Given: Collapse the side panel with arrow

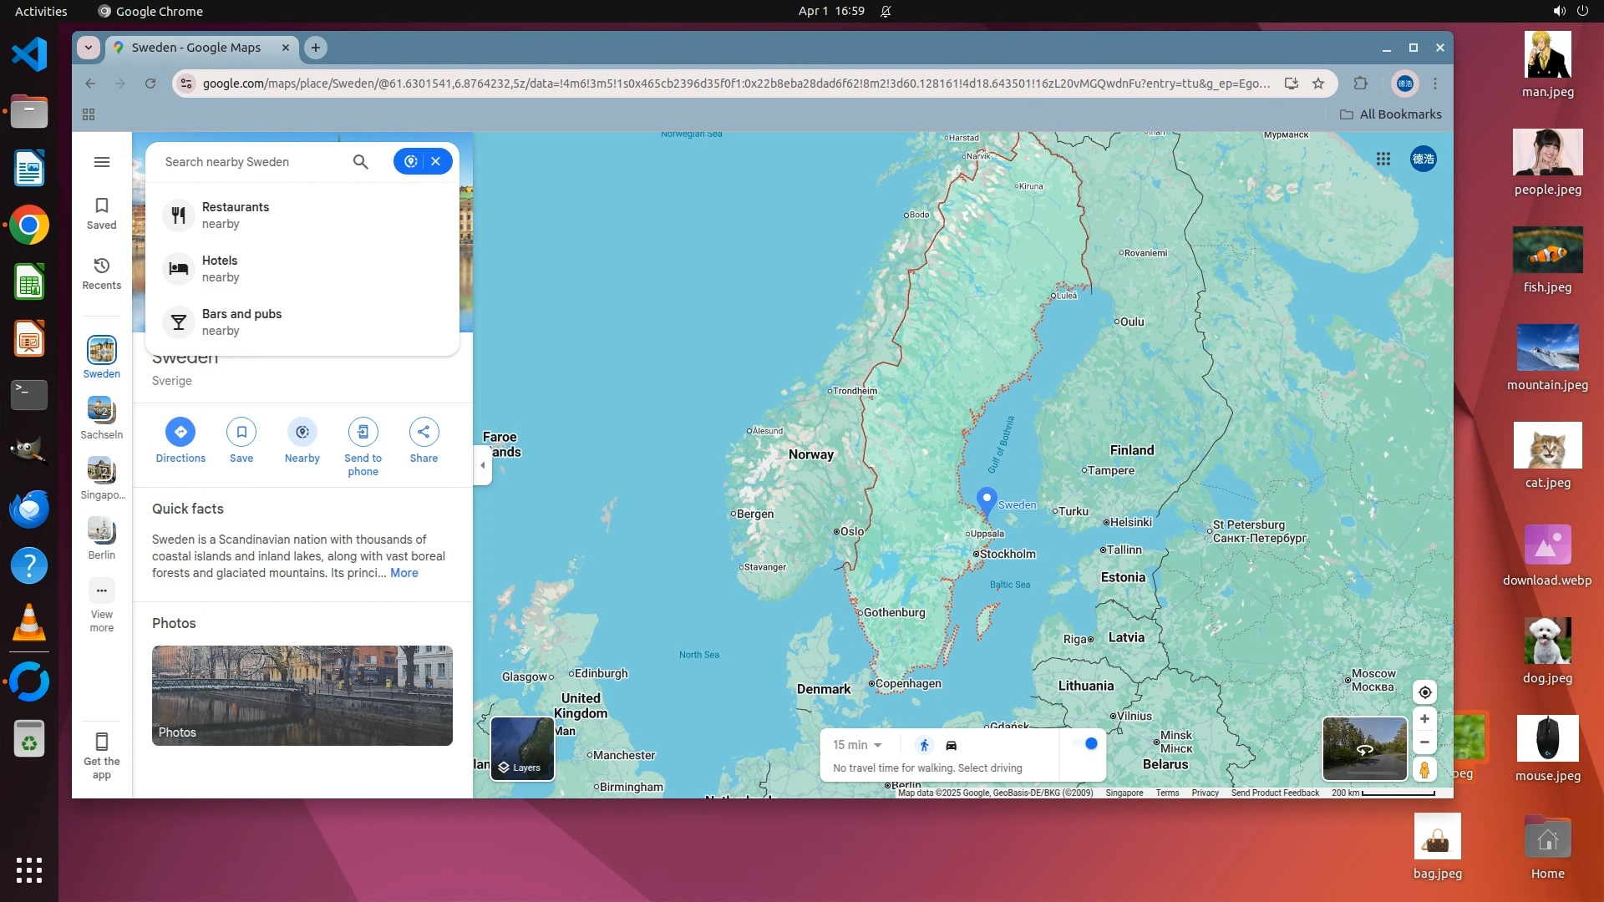Looking at the screenshot, I should (x=482, y=465).
